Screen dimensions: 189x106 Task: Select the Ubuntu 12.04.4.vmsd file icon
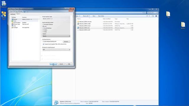[78, 26]
